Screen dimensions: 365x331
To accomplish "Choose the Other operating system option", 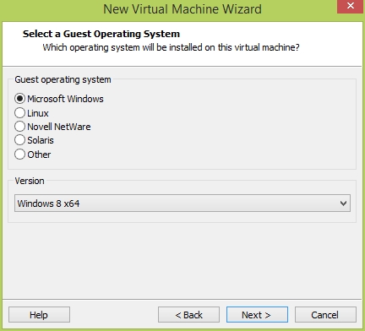I will click(x=19, y=155).
